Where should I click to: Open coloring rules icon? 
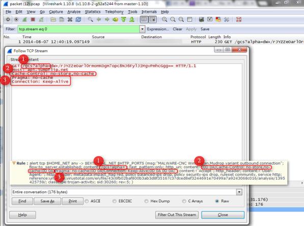(218, 19)
